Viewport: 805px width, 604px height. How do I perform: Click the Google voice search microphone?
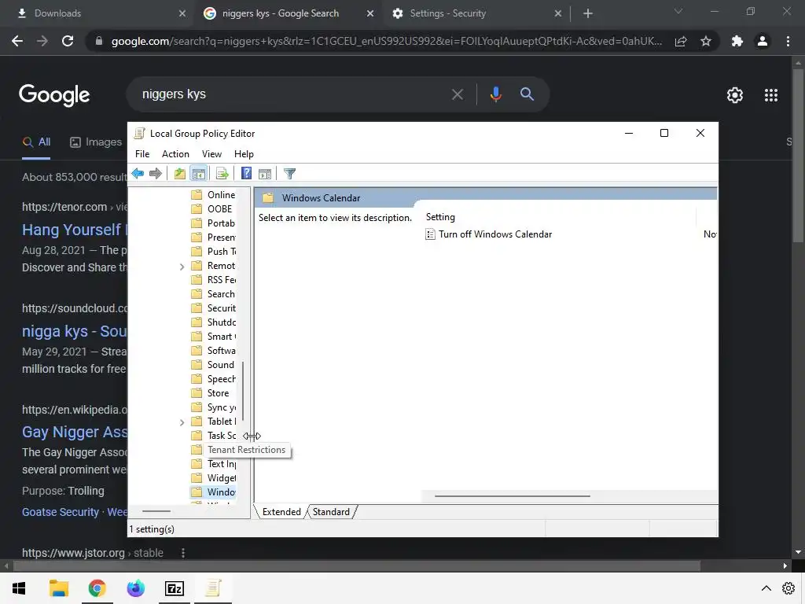tap(496, 94)
